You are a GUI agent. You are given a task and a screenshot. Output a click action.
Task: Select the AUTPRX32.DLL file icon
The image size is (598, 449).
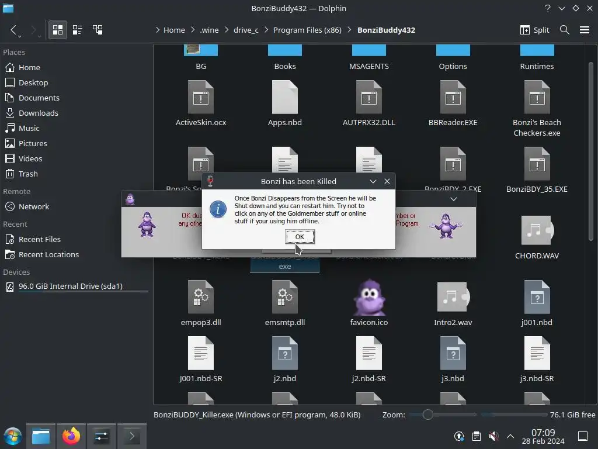(x=369, y=97)
